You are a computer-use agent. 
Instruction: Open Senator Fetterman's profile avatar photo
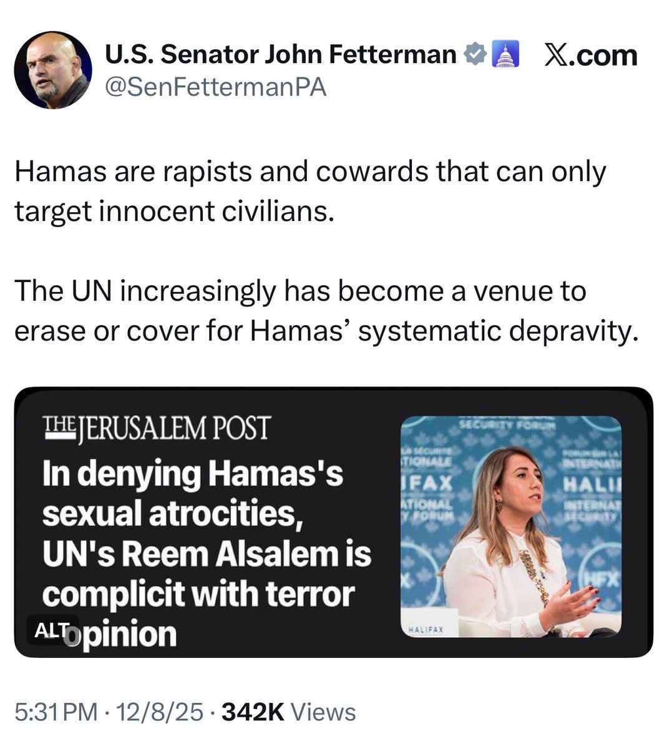pos(52,71)
